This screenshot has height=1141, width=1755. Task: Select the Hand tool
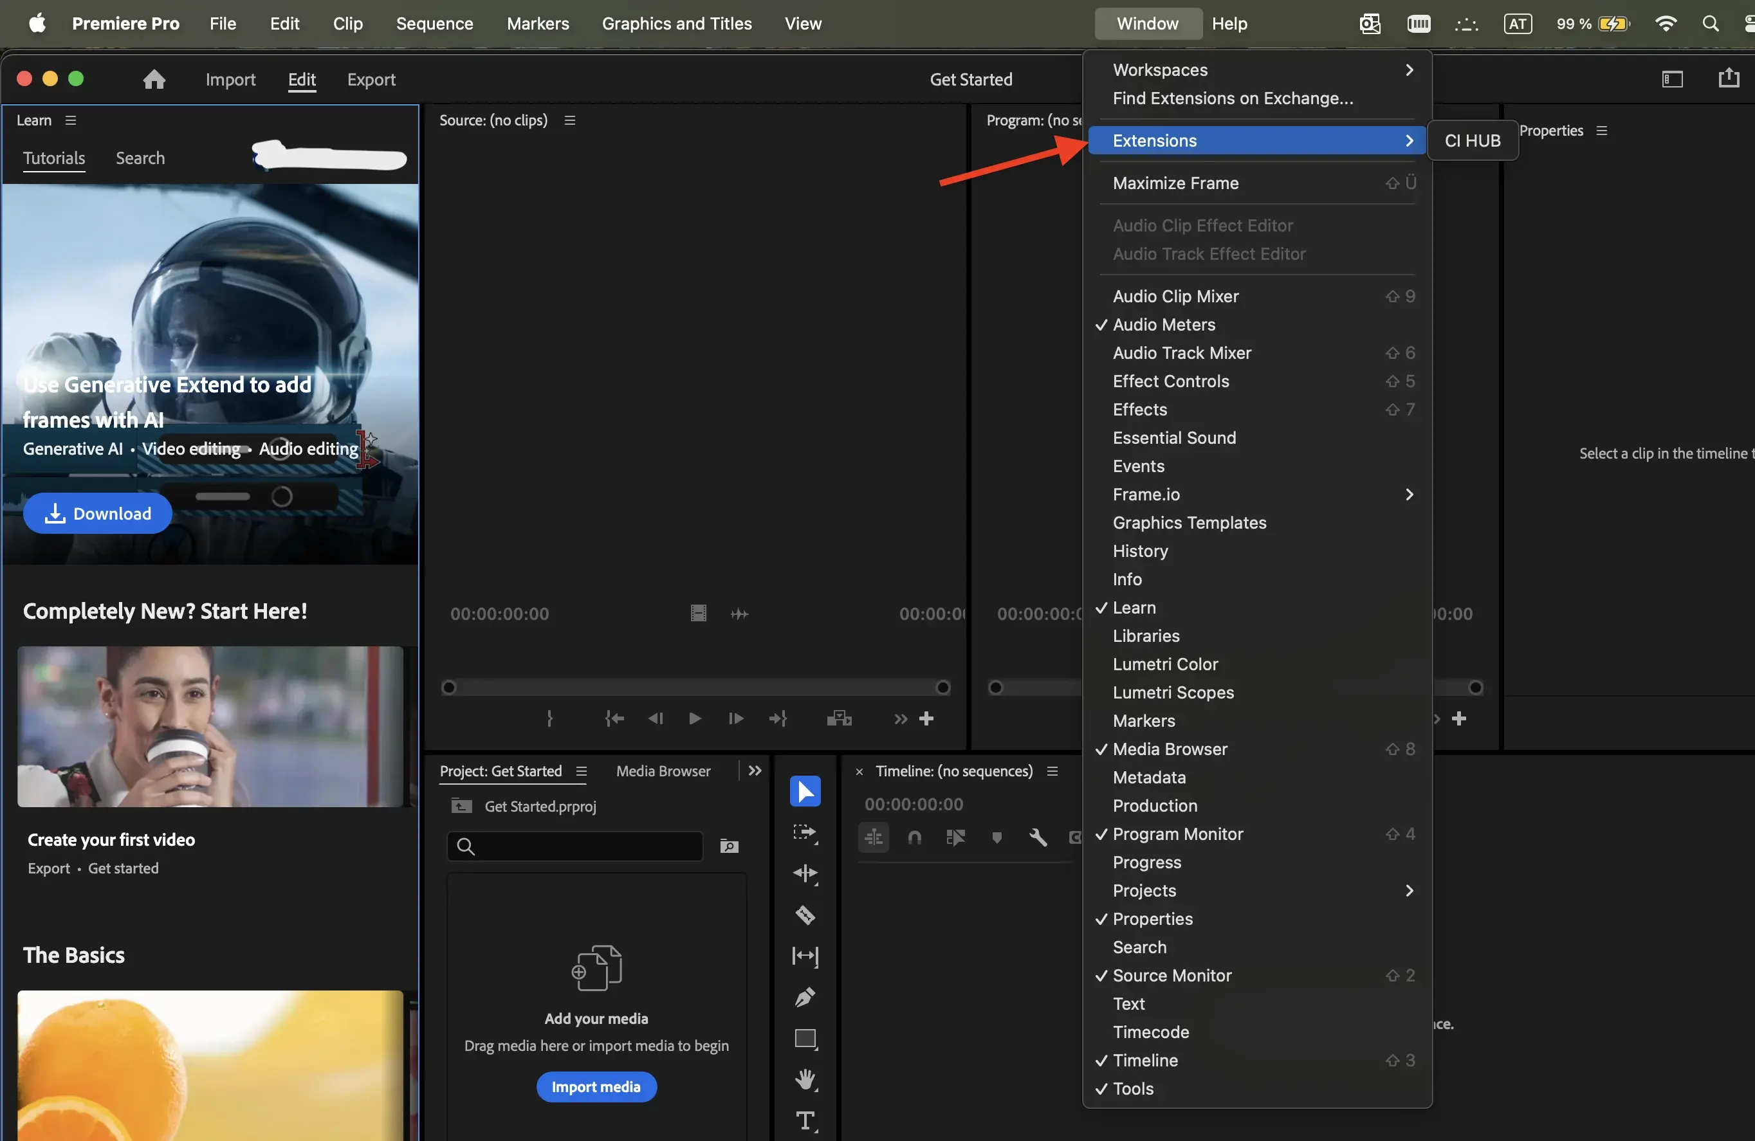coord(805,1080)
